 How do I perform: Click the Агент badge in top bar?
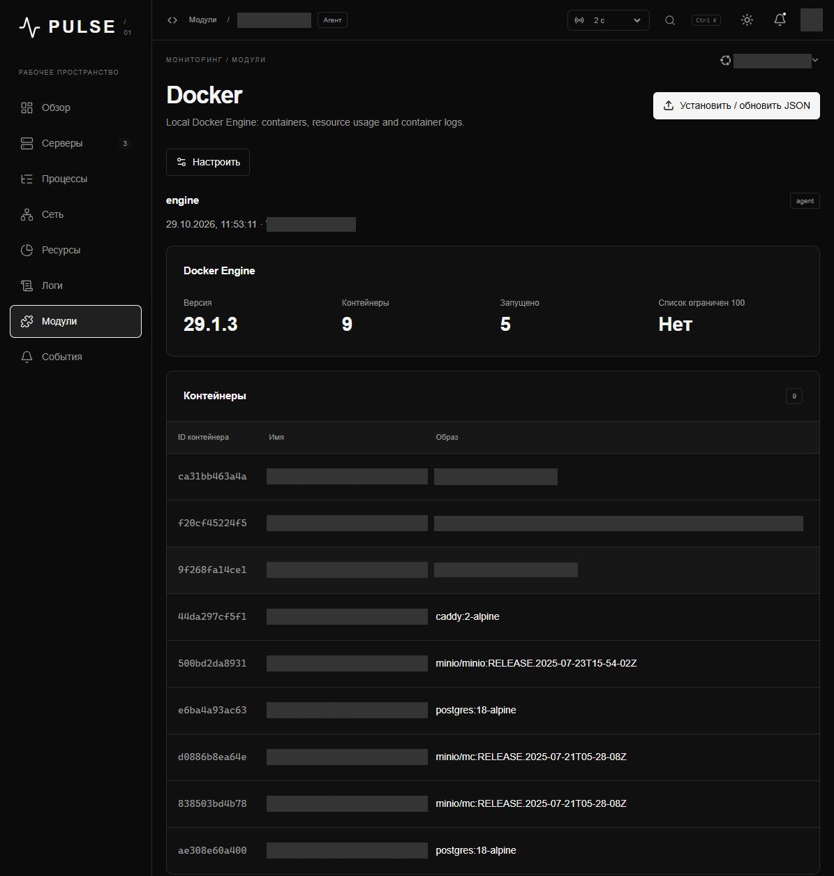(332, 20)
